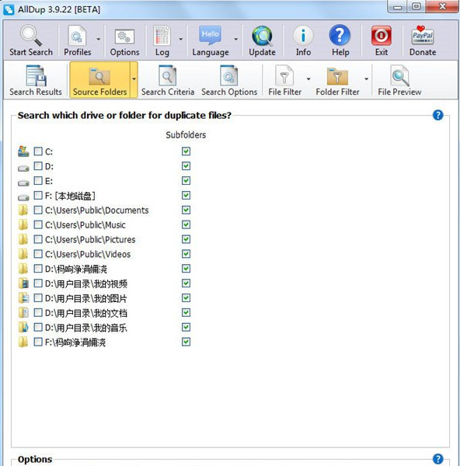
Task: Expand the Language dropdown arrow
Action: 235,39
